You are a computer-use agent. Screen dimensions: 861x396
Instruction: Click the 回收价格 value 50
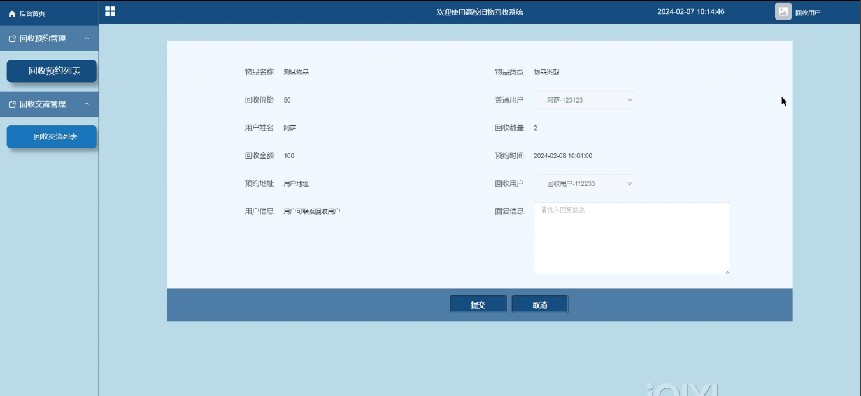[x=287, y=101]
